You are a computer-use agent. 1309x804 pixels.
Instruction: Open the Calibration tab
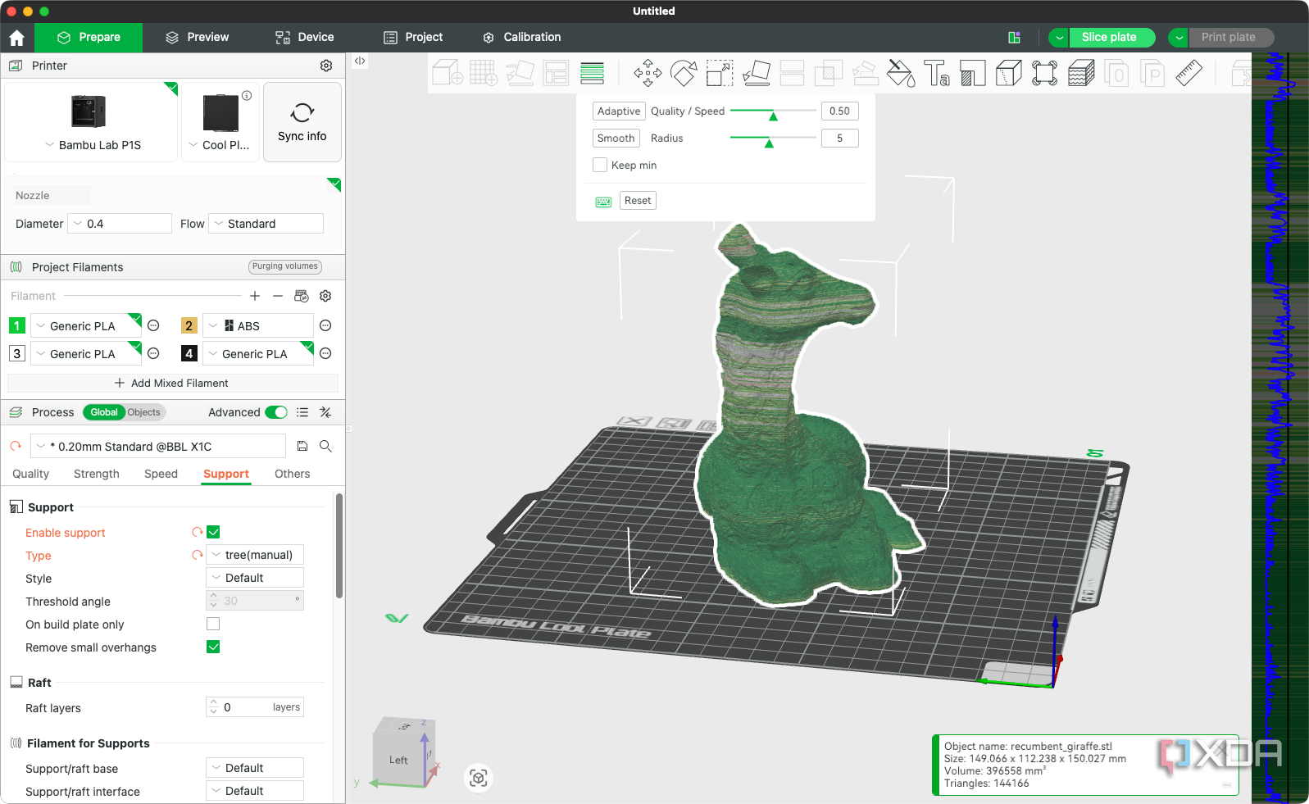point(522,37)
